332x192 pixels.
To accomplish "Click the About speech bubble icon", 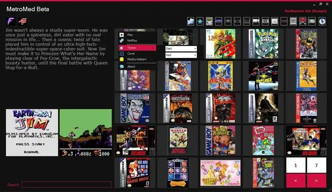I will pyautogui.click(x=122, y=66).
